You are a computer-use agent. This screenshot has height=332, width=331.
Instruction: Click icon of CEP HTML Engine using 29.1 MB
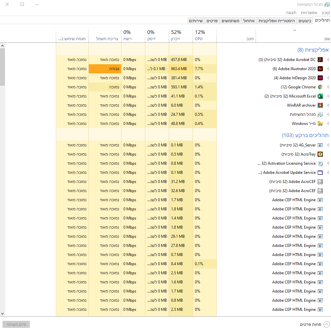coord(320,236)
